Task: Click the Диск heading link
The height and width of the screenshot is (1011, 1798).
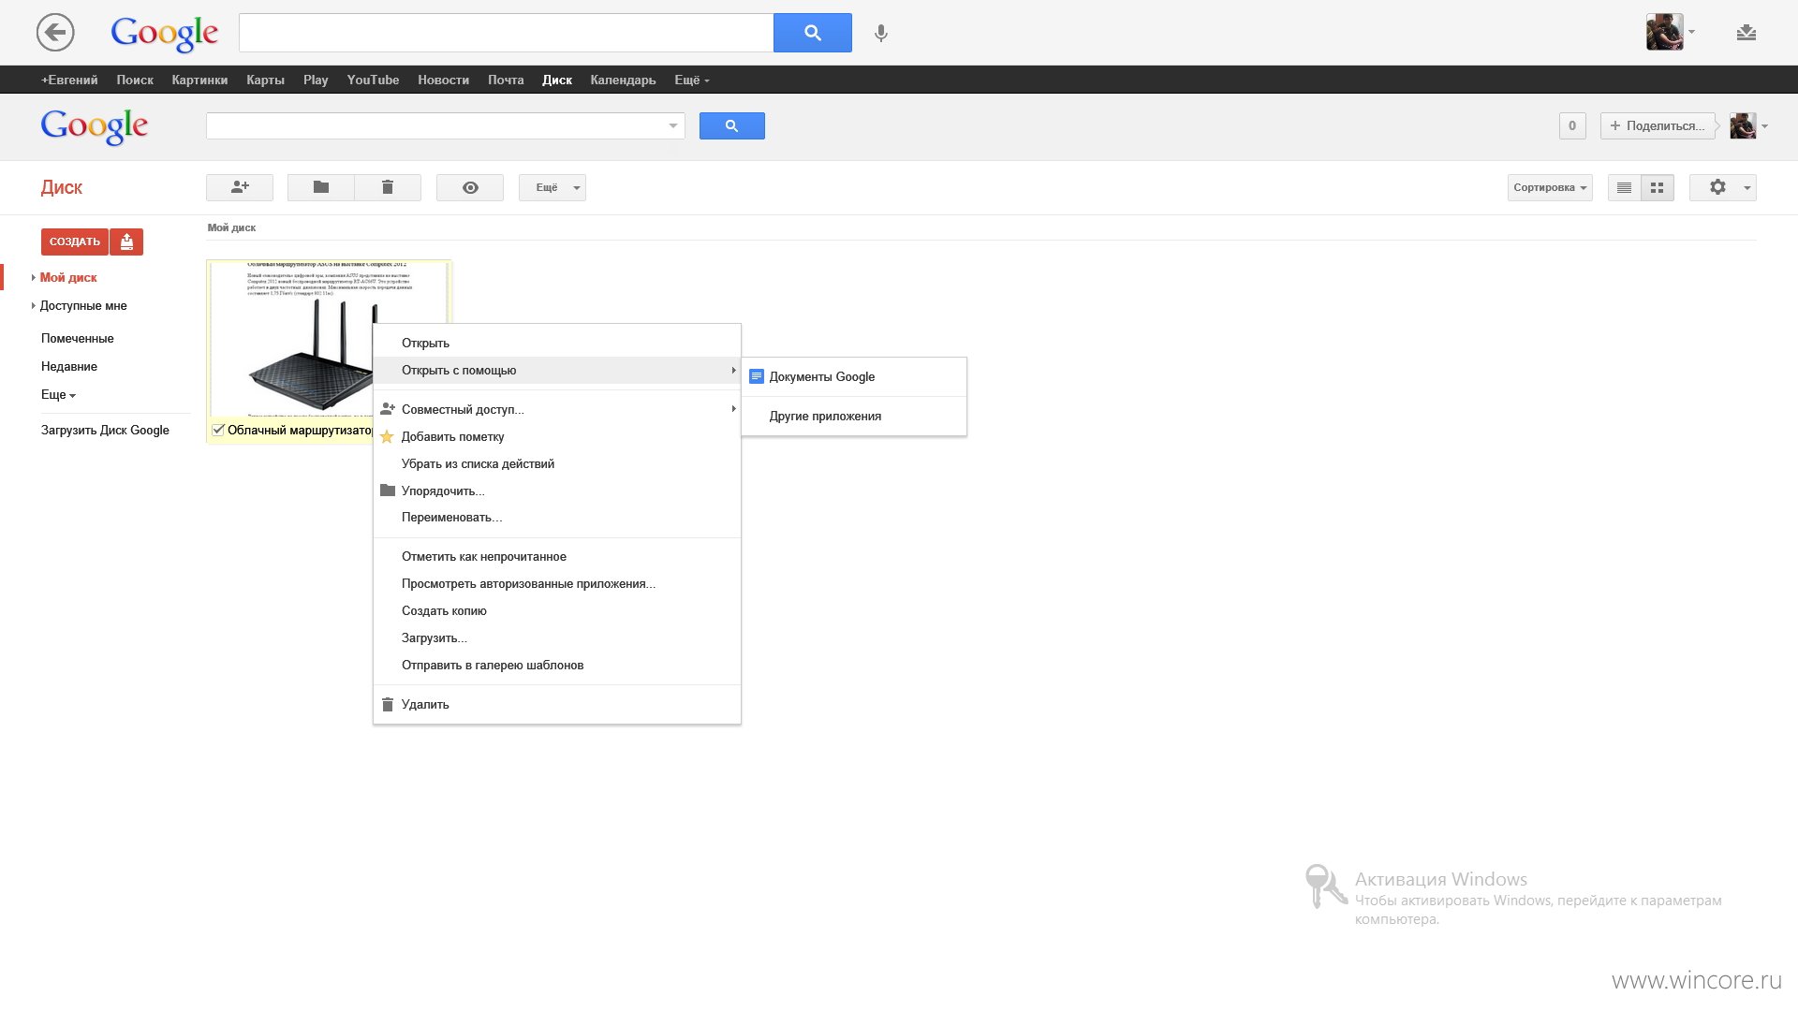Action: point(62,187)
